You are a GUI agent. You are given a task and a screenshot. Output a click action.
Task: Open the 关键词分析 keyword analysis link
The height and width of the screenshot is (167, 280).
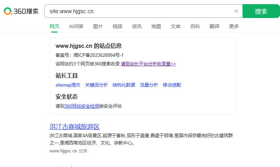point(96,85)
